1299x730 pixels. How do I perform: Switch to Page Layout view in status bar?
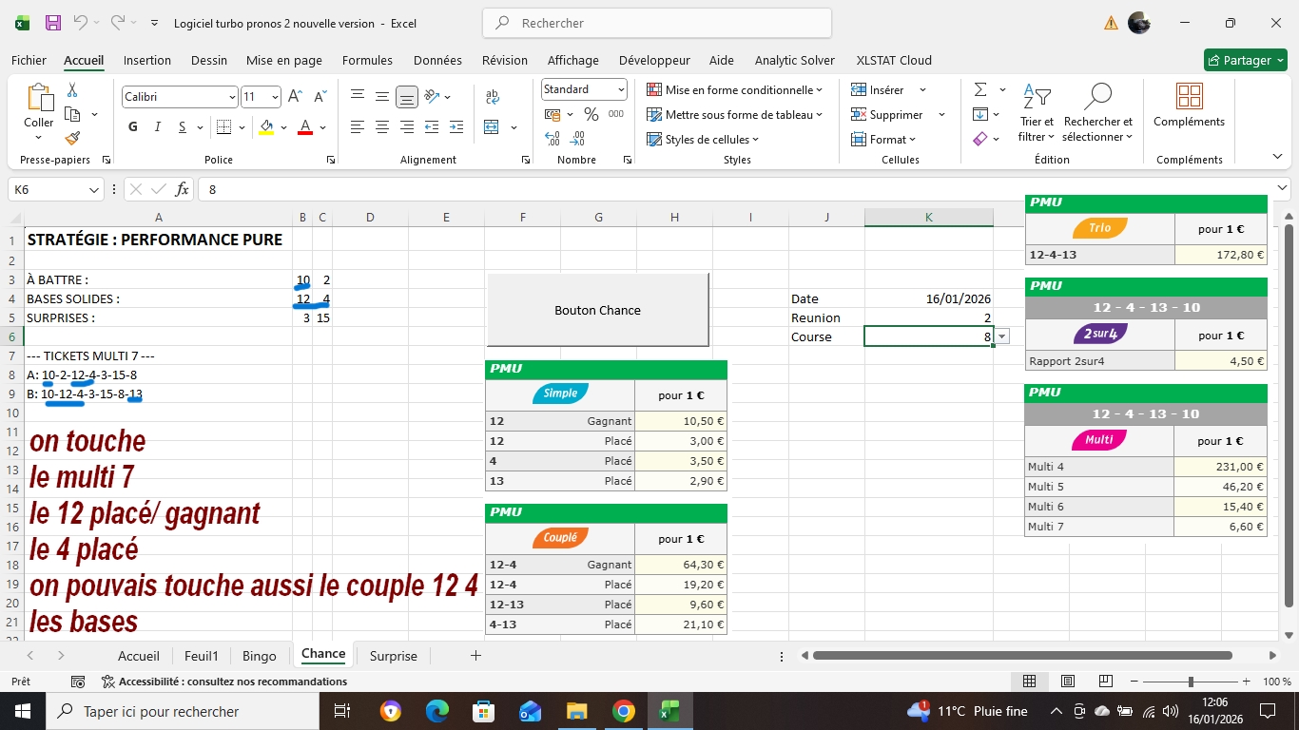(1068, 682)
